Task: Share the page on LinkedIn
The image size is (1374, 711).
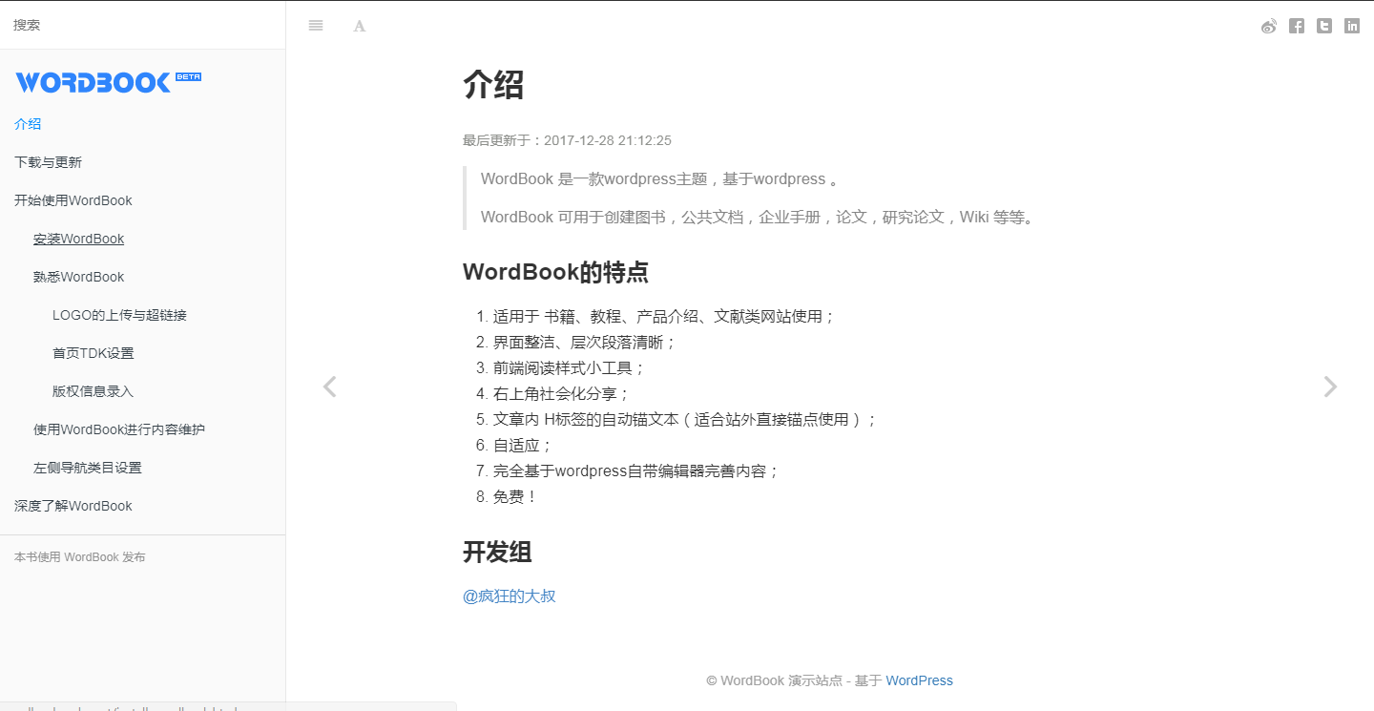Action: click(1352, 27)
